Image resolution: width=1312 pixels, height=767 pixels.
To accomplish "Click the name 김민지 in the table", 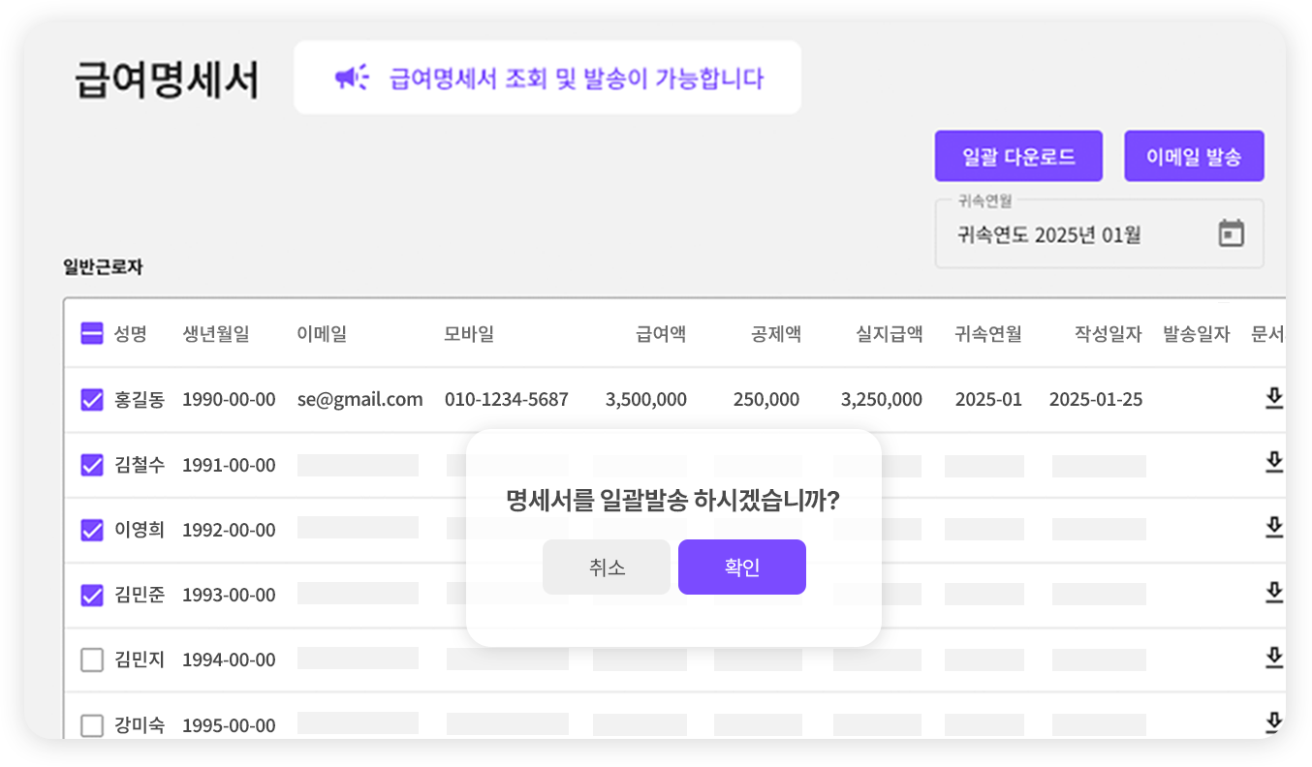I will click(140, 660).
